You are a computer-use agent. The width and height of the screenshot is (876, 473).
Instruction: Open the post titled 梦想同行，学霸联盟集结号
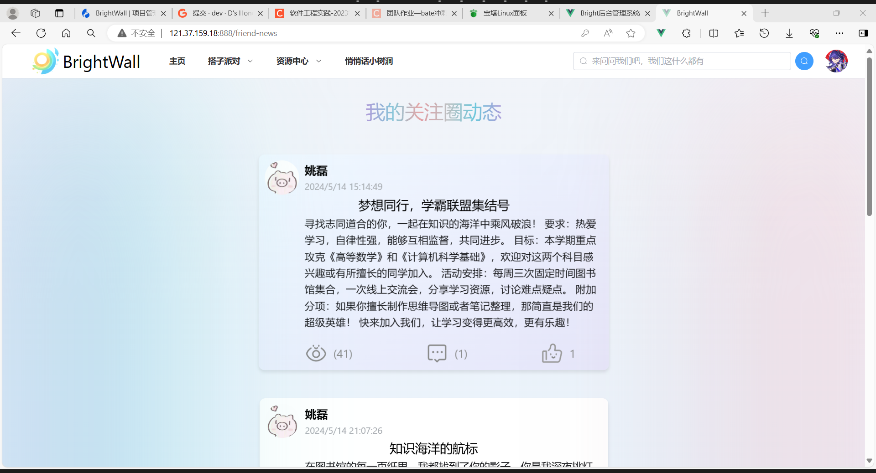coord(433,206)
